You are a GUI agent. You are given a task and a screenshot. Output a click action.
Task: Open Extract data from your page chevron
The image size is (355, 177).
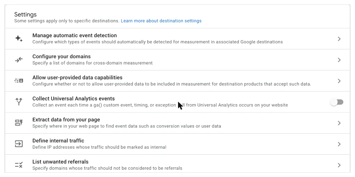tap(339, 123)
